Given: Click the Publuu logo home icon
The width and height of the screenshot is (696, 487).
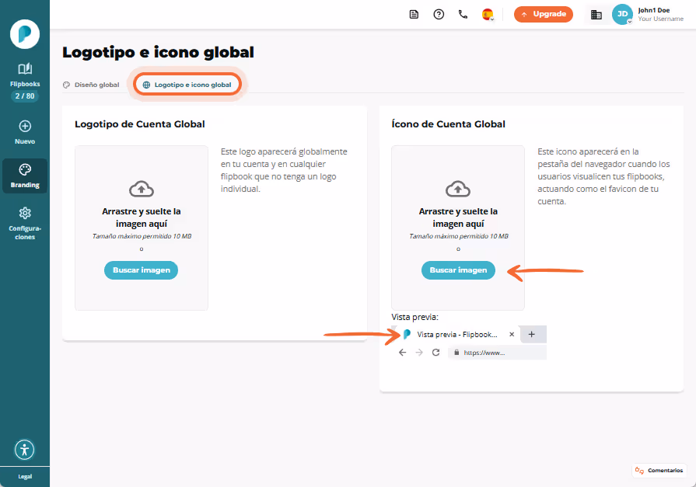Looking at the screenshot, I should tap(25, 34).
